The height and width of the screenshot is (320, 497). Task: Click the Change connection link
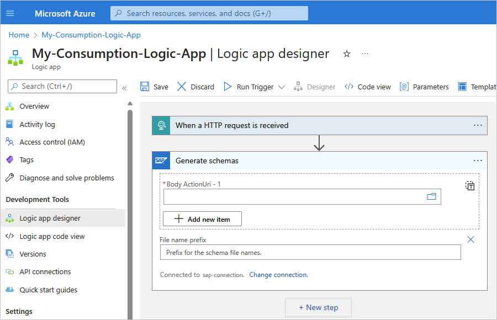278,275
